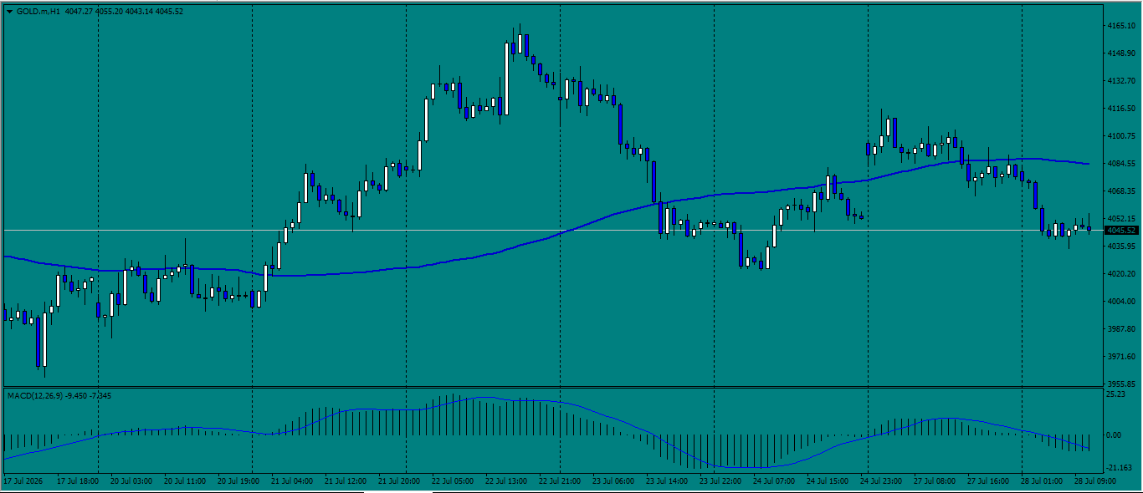Select the 24 Jul 07:00 time label

click(774, 481)
